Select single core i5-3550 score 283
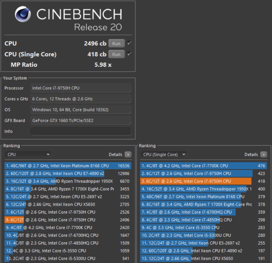272x263 pixels. (x=203, y=227)
